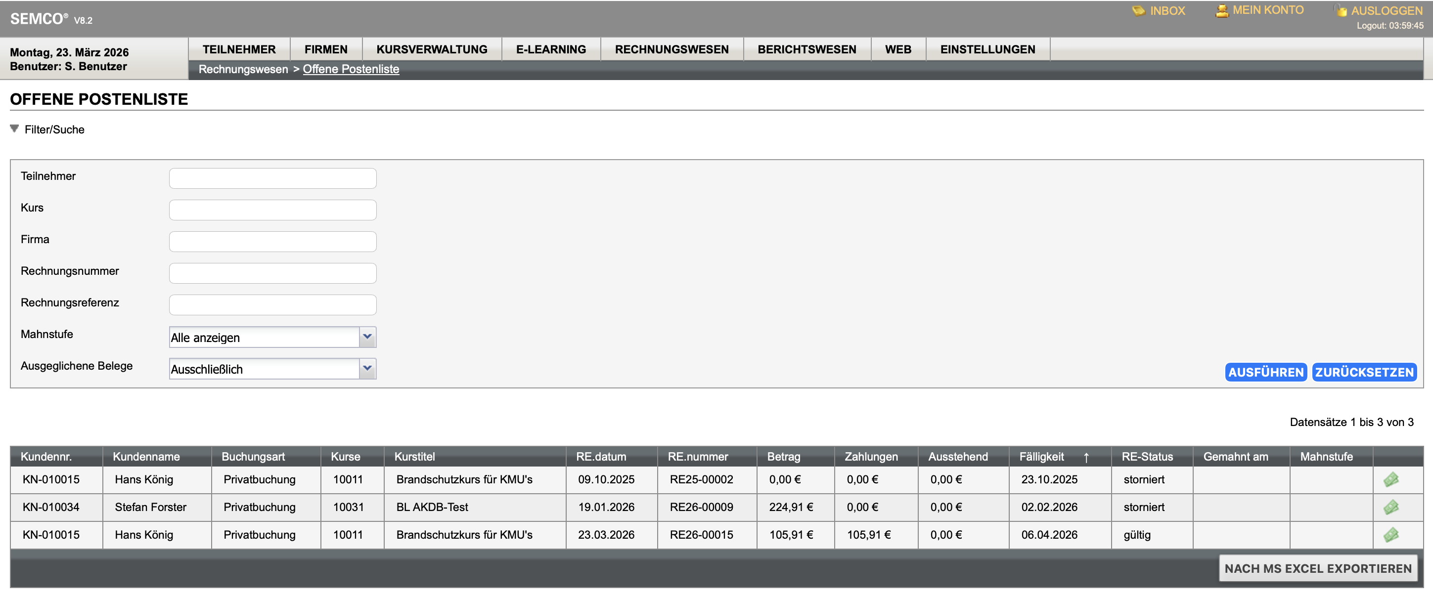This screenshot has width=1433, height=597.
Task: Collapse the Filter/Suche triangle
Action: point(14,129)
